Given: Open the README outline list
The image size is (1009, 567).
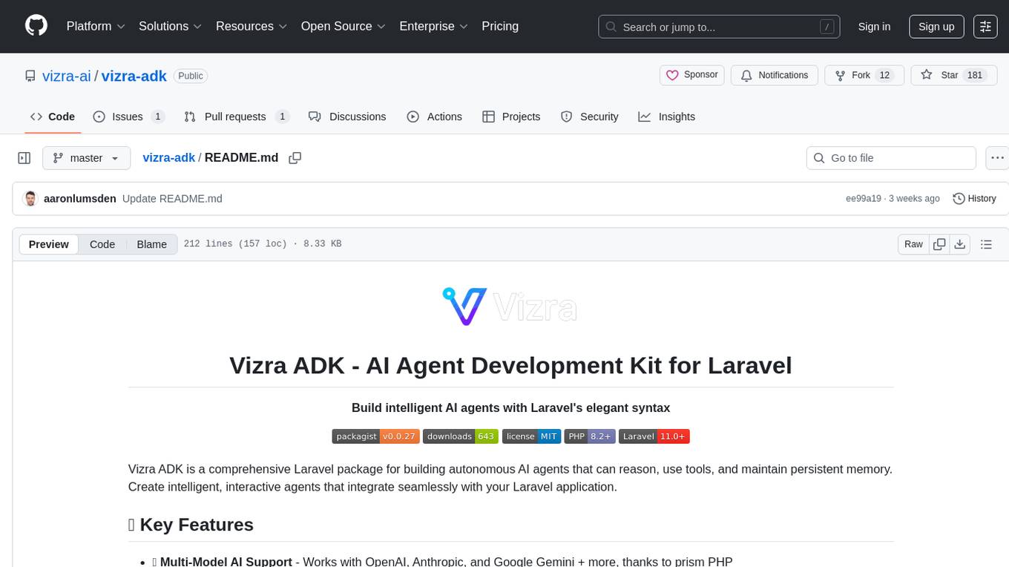Looking at the screenshot, I should [x=986, y=244].
